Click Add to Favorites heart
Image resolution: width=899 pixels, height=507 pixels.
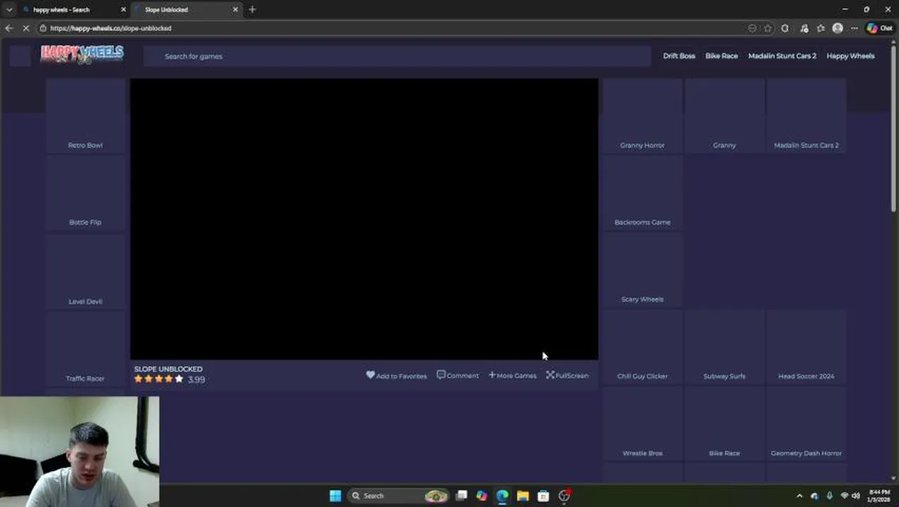397,375
